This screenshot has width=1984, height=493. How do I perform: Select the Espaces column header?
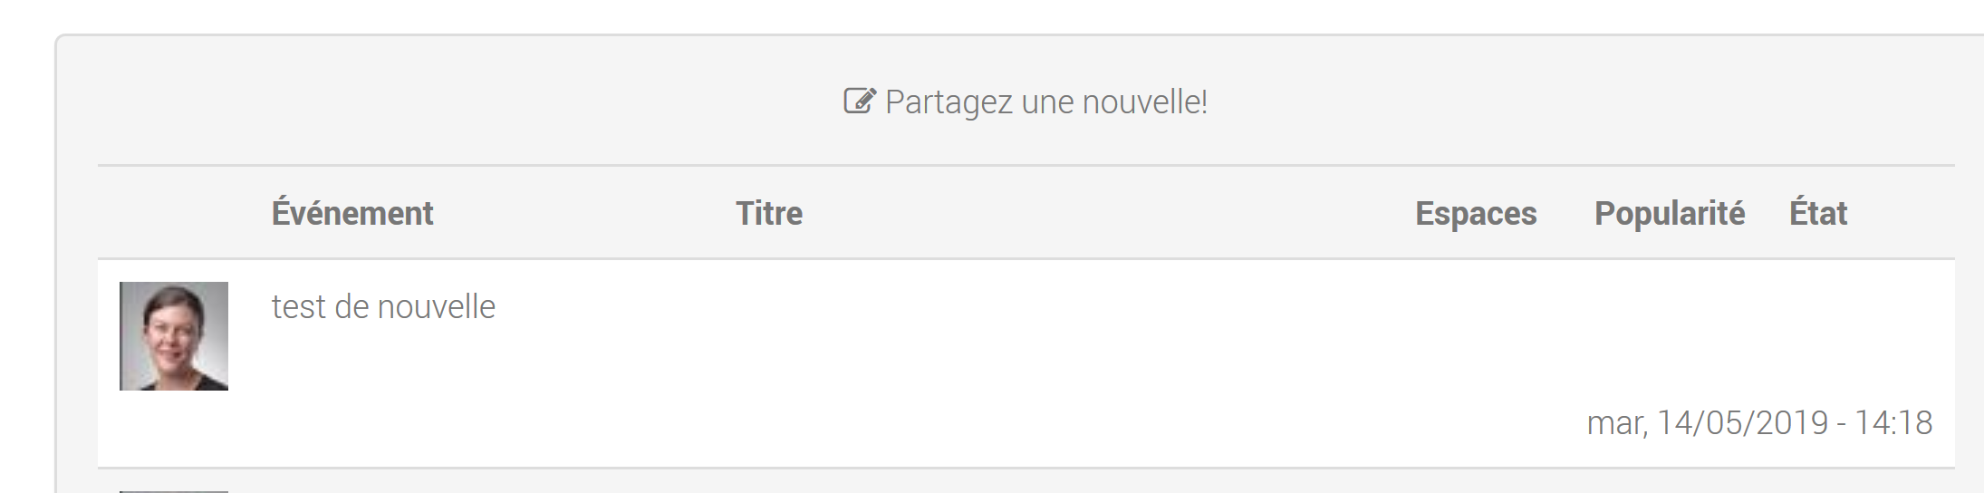[1476, 214]
